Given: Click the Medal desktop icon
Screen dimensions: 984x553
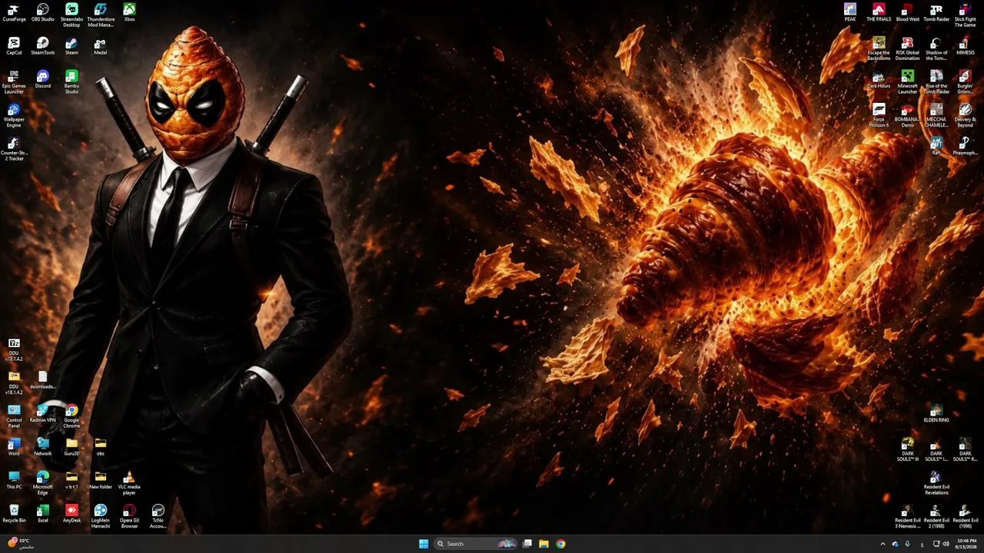Looking at the screenshot, I should tap(101, 47).
